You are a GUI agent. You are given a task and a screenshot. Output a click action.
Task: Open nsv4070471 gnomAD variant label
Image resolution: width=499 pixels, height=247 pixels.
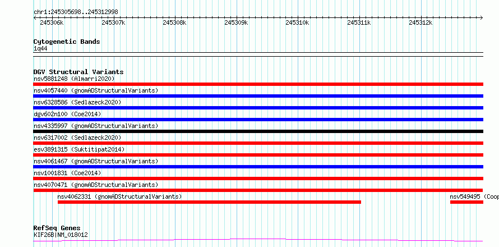point(96,185)
